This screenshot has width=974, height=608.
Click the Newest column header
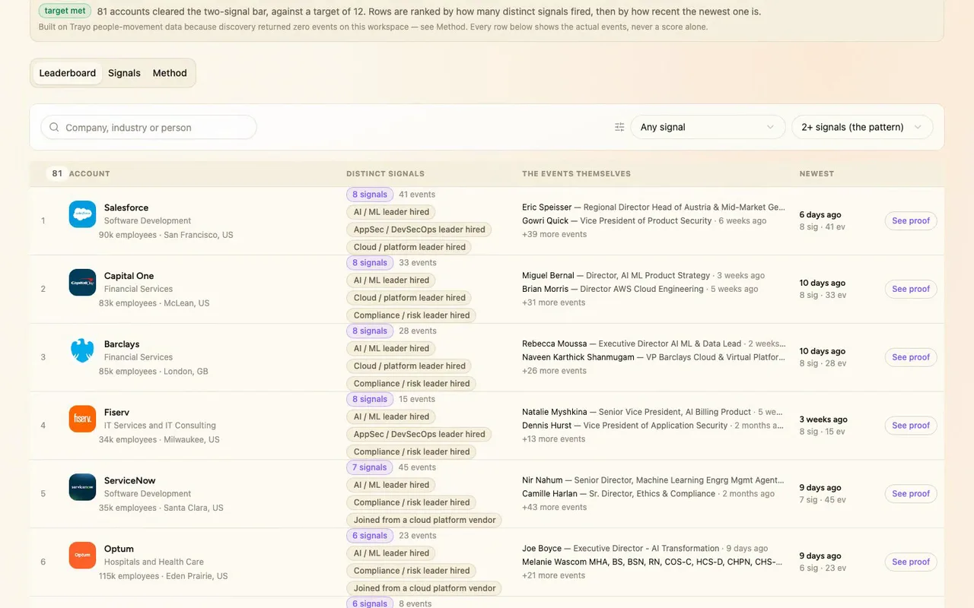pos(816,173)
